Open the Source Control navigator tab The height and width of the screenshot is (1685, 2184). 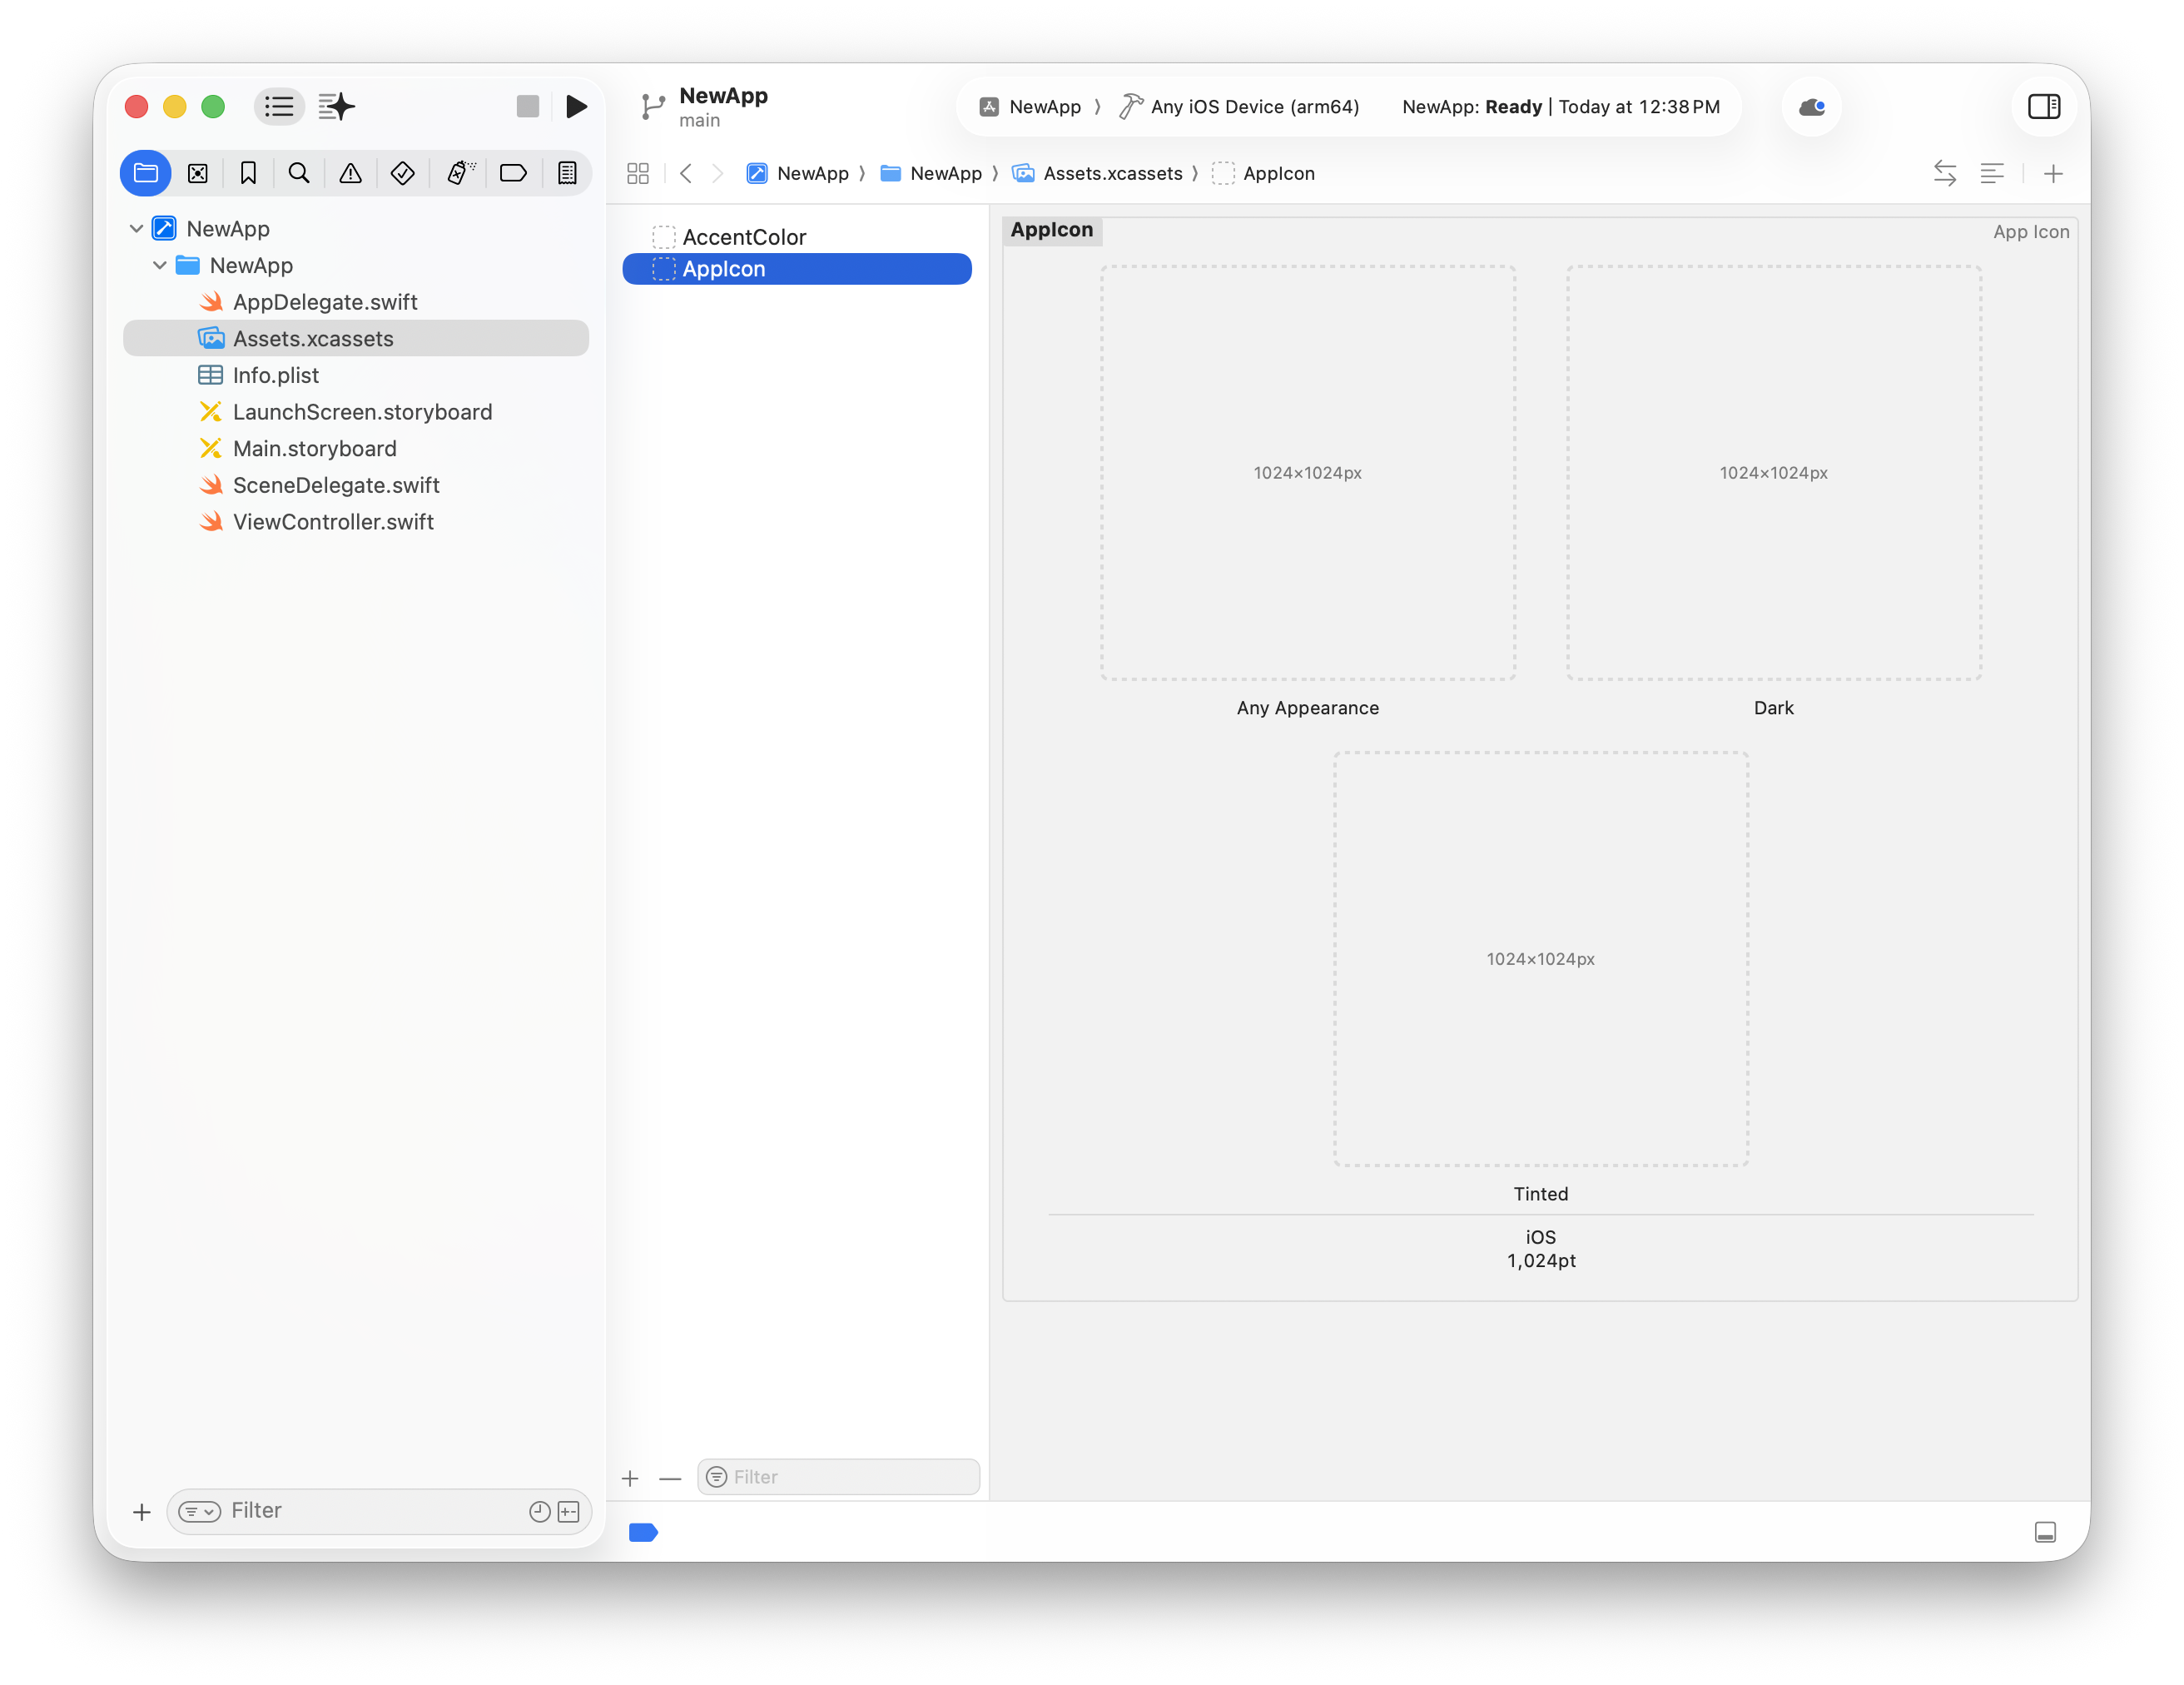pyautogui.click(x=198, y=173)
